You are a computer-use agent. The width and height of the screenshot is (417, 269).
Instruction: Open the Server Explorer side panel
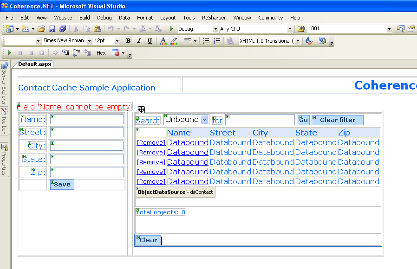[4, 83]
